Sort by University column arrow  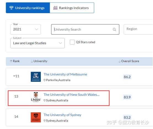click(x=32, y=61)
